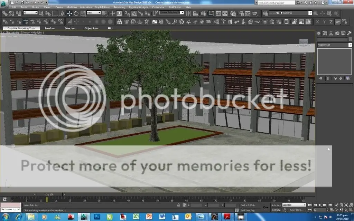Open the Create command panel tab
The height and width of the screenshot is (221, 354).
(318, 33)
